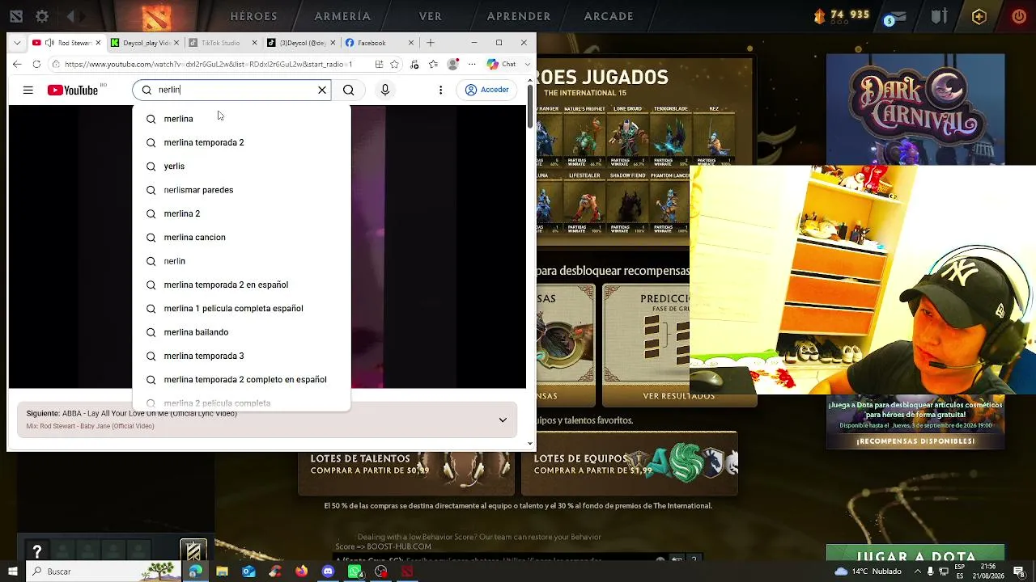
Task: Open APRENDER menu in Dota
Action: (519, 16)
